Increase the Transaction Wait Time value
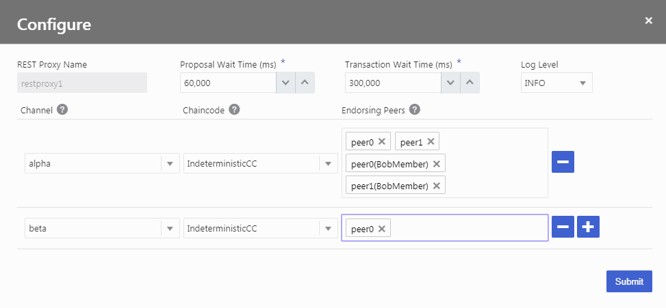 pos(470,83)
